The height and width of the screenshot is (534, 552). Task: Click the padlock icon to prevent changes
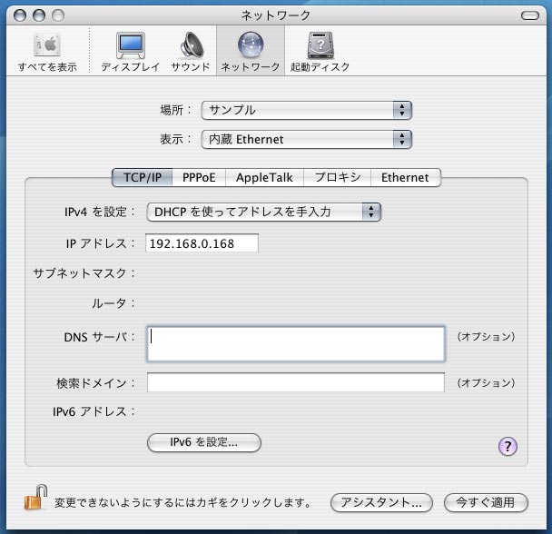[35, 498]
